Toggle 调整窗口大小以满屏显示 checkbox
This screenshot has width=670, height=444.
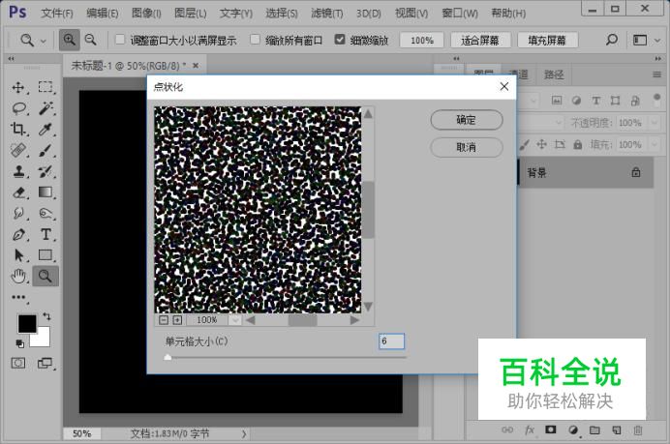[x=120, y=40]
